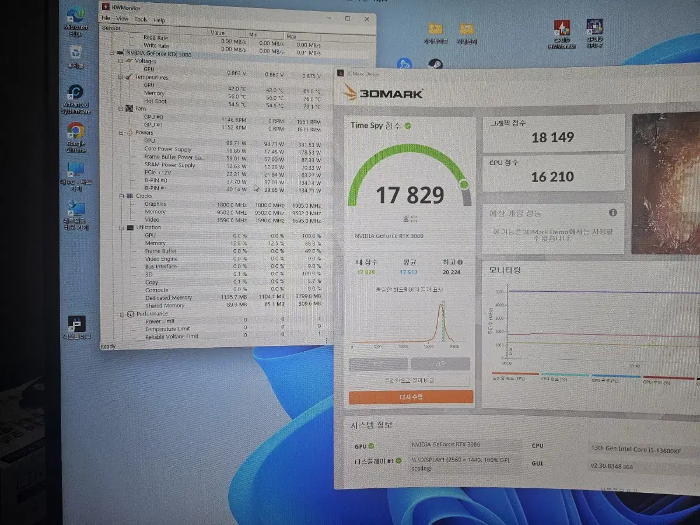This screenshot has width=700, height=525.
Task: Click the GPU 온도 blue legend bar
Action: (616, 376)
